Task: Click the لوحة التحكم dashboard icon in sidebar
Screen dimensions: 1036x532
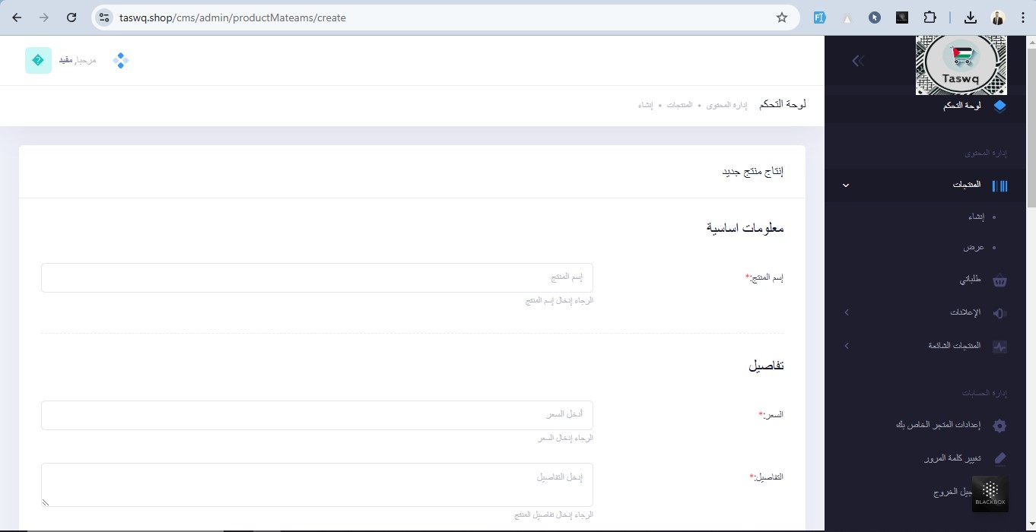Action: pyautogui.click(x=999, y=106)
